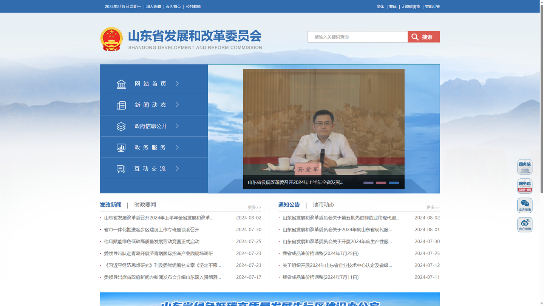The image size is (544, 306).
Task: Expand the 政务服务 chevron arrow
Action: tap(177, 147)
